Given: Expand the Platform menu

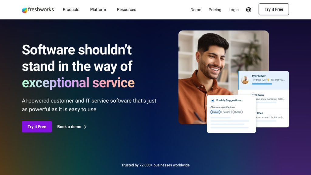Looking at the screenshot, I should [98, 9].
